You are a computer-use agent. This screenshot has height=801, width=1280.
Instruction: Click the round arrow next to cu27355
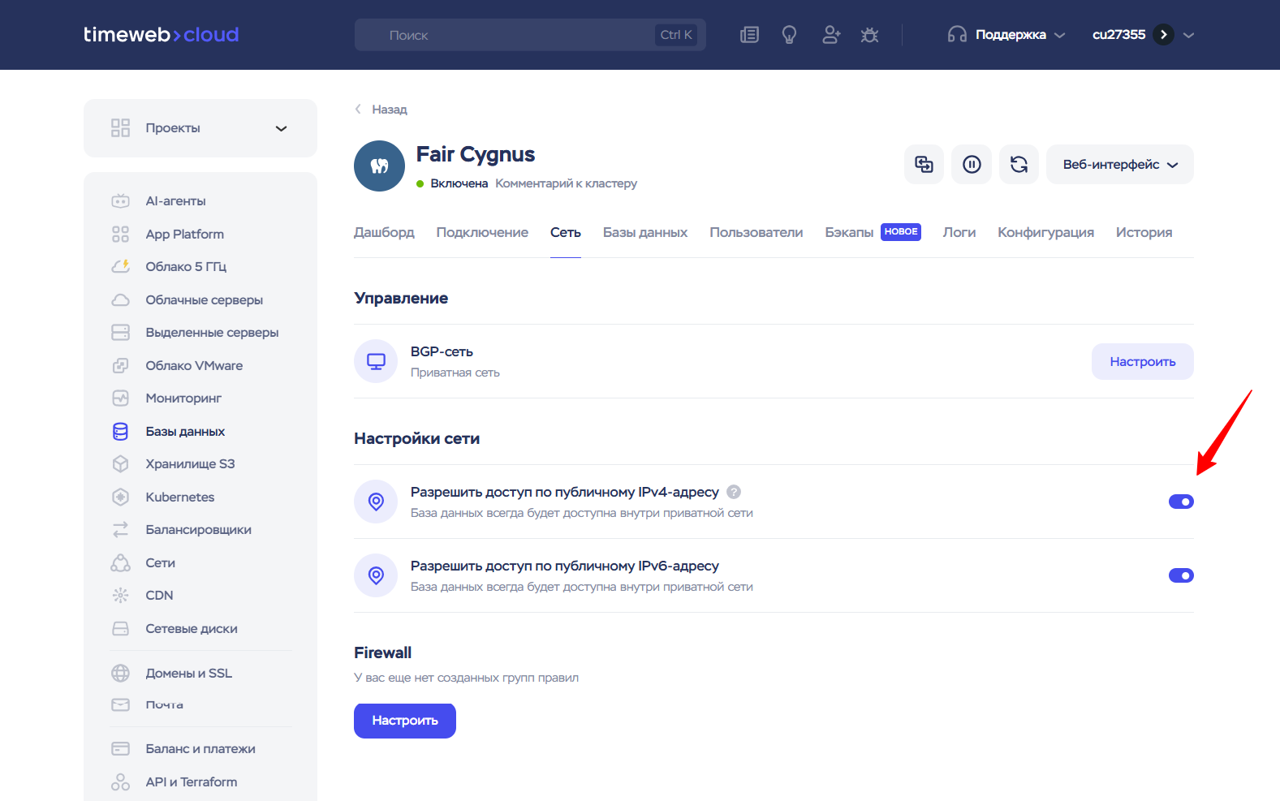tap(1163, 35)
